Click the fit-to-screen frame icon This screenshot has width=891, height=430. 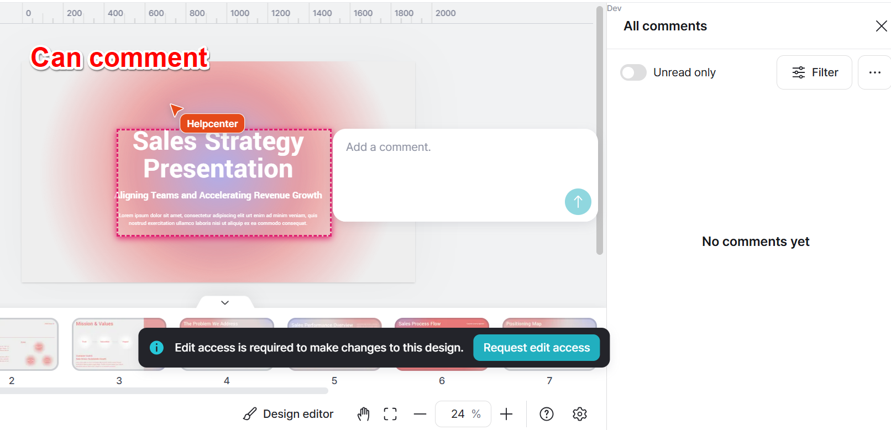(x=390, y=414)
